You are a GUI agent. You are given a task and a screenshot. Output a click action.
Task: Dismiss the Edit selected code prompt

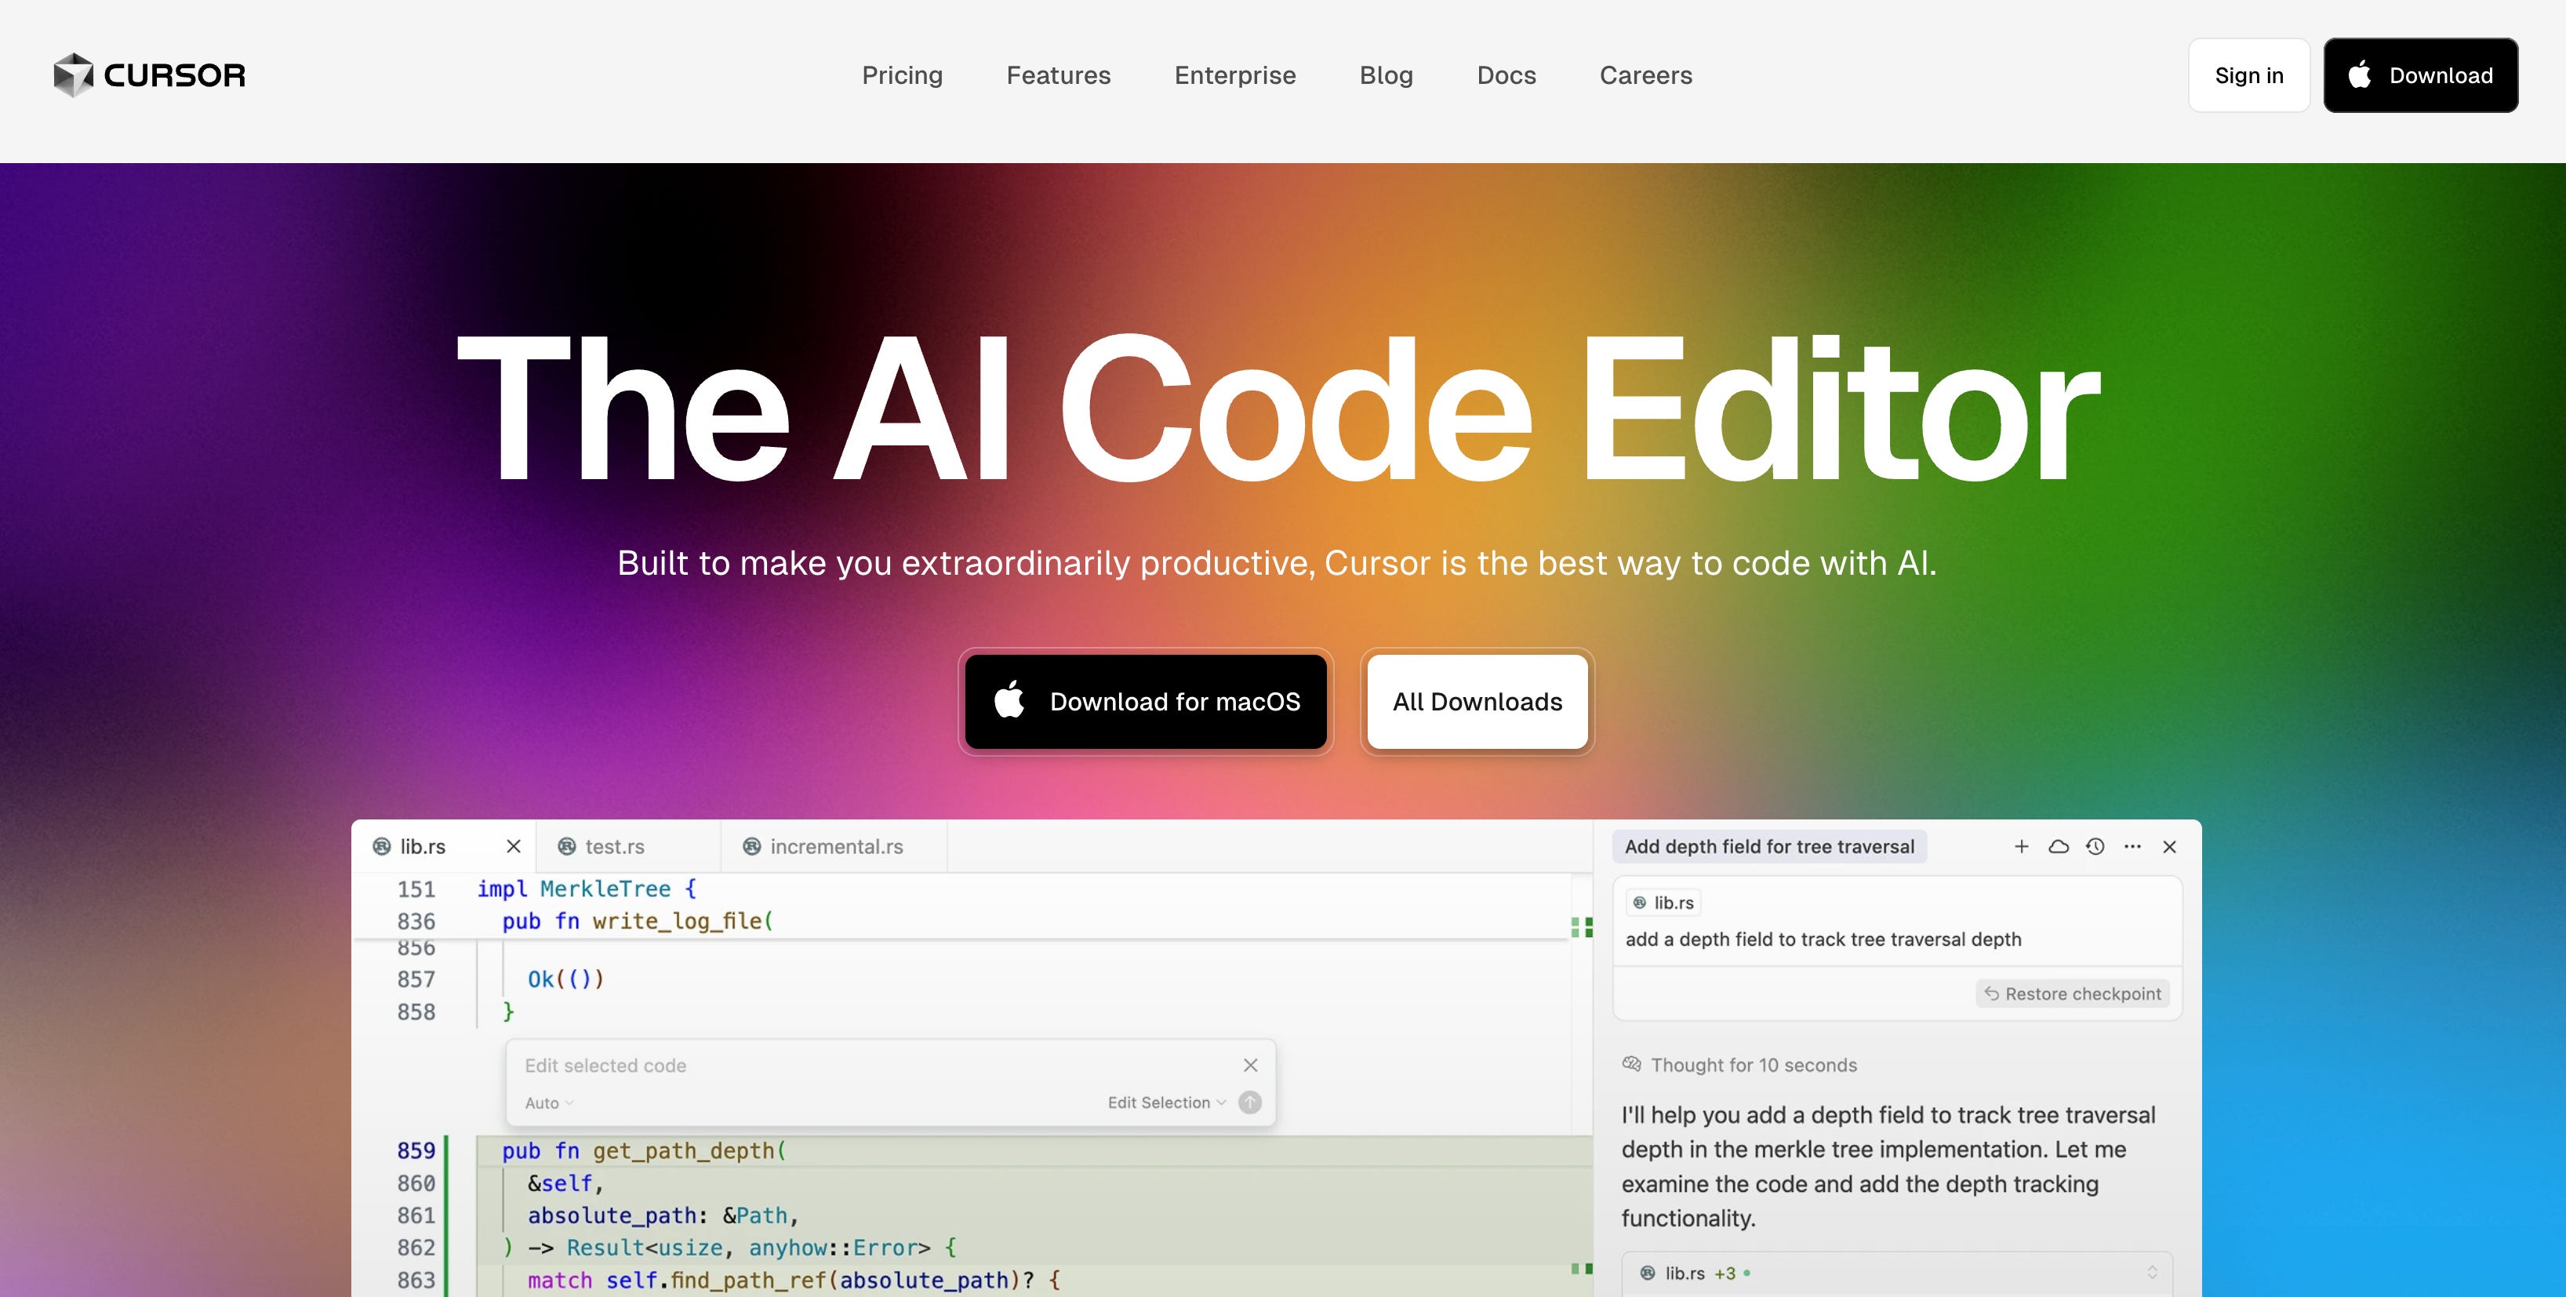[x=1250, y=1066]
